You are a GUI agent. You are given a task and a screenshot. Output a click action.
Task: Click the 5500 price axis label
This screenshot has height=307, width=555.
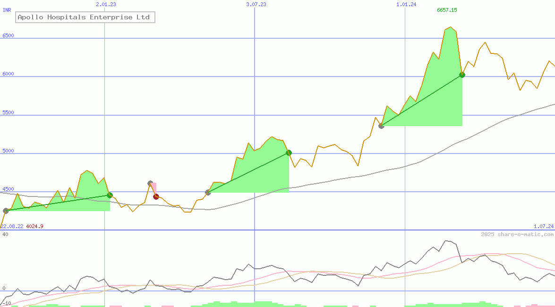[8, 112]
